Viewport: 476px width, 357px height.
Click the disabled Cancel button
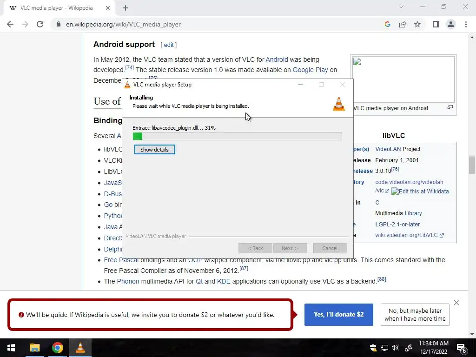tap(330, 248)
